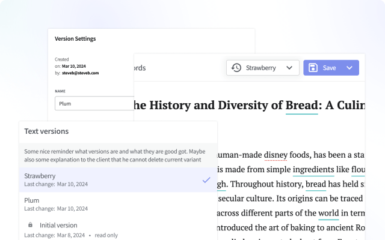Screen dimensions: 385x240
Task: Select Strawberry in the Text versions list
Action: [x=40, y=176]
